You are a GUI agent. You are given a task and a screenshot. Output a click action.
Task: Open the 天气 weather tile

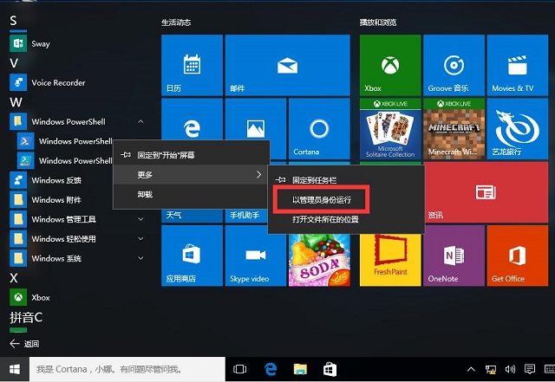point(192,216)
